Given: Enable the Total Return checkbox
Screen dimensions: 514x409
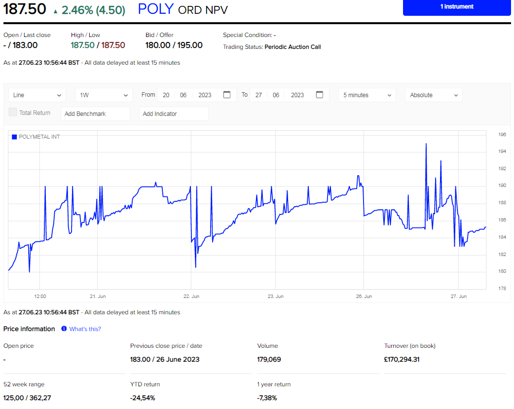Looking at the screenshot, I should coord(13,112).
